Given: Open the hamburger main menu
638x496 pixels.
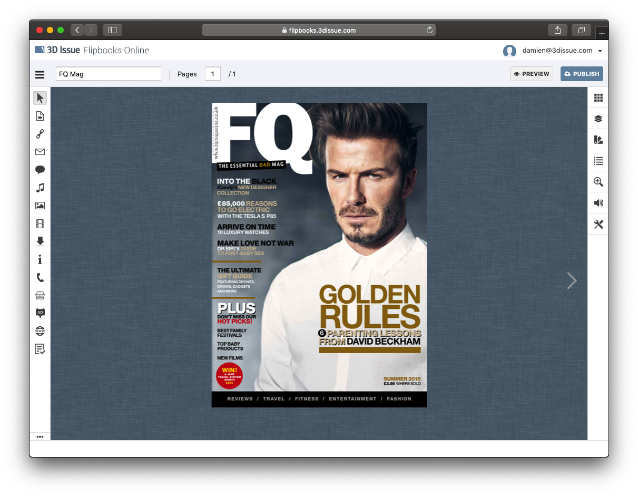Looking at the screenshot, I should tap(40, 74).
